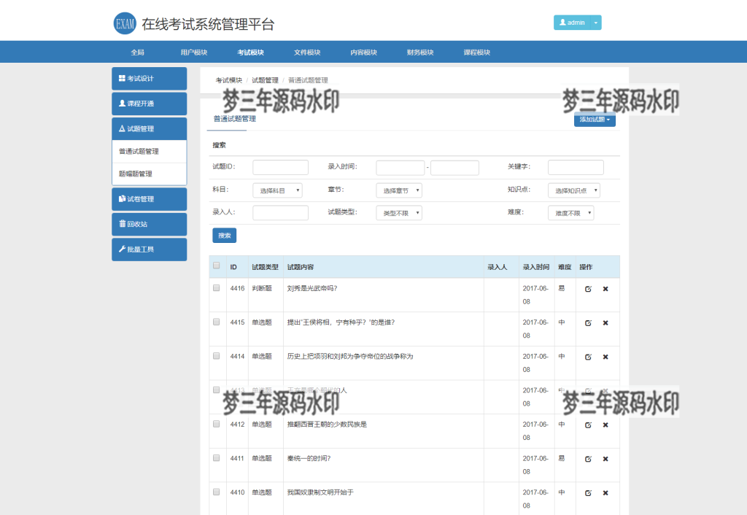The image size is (747, 515).
Task: Click the 录入时间 end date field
Action: click(454, 168)
